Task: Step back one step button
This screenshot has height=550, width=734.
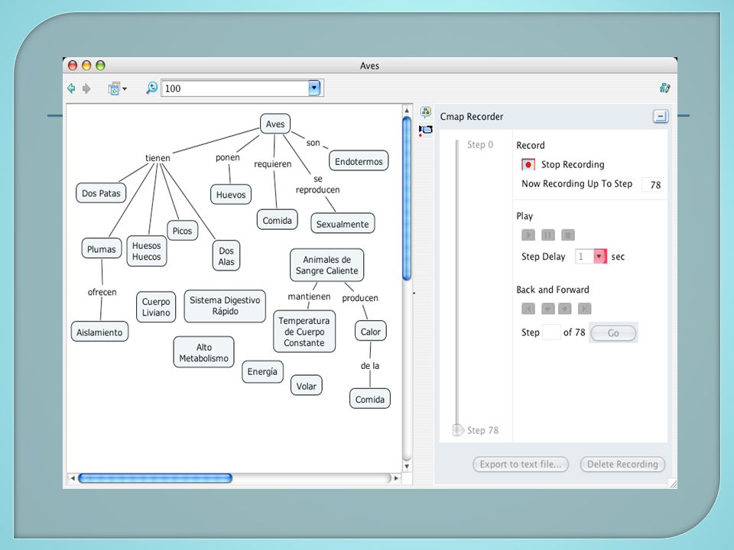Action: pos(547,309)
